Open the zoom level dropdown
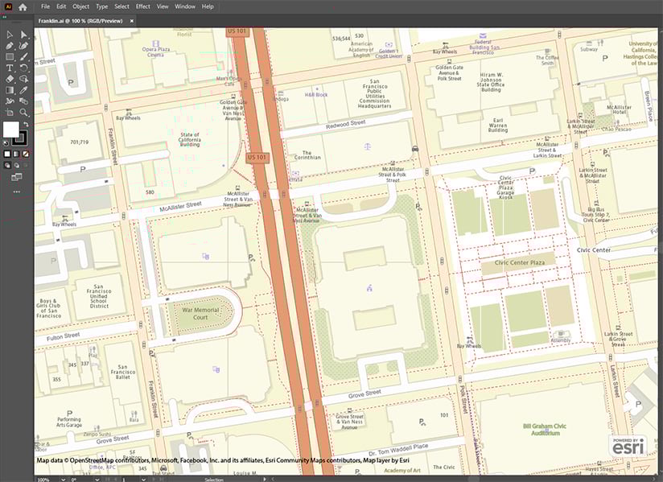Screen dimensions: 663x482 (63, 477)
